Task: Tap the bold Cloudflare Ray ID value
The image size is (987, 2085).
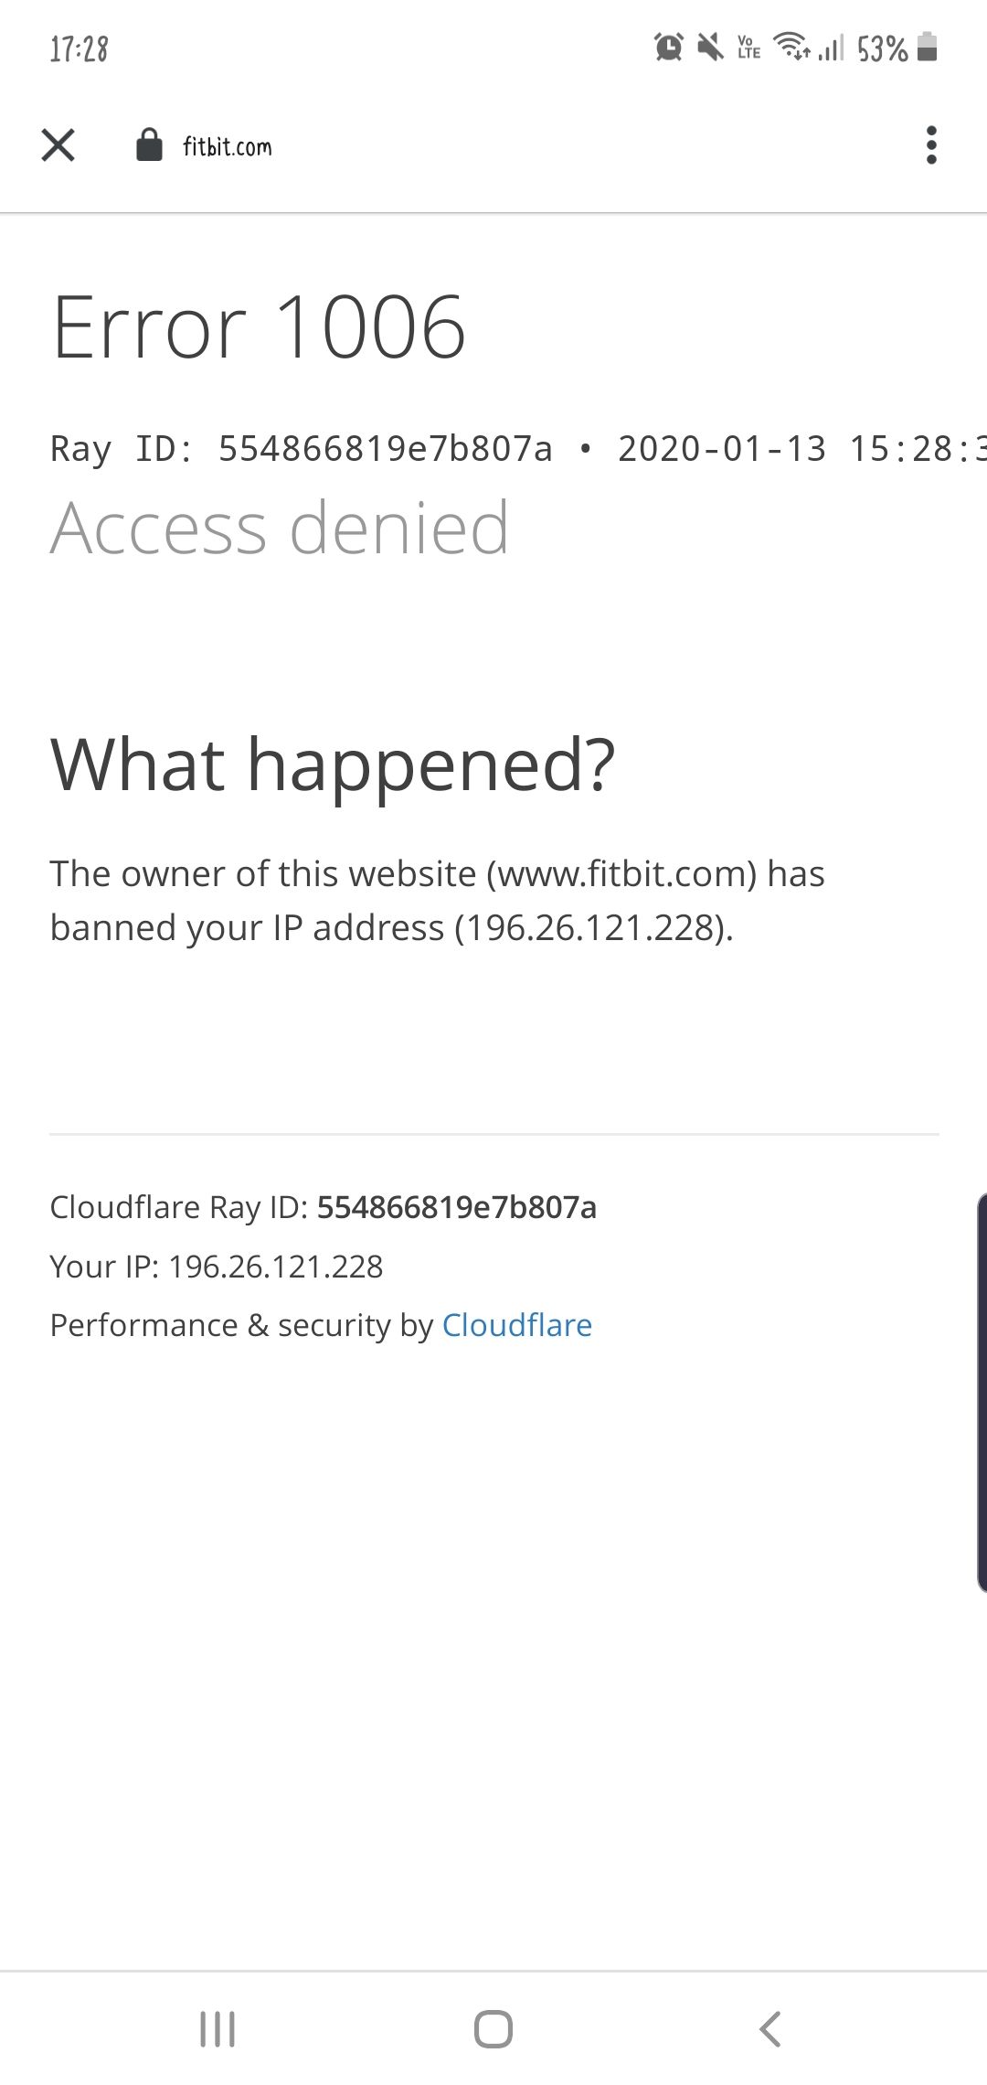Action: pos(456,1207)
